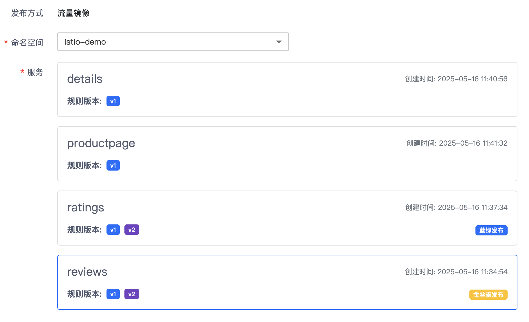This screenshot has height=322, width=529.
Task: Click the v1 tag under ratings
Action: pyautogui.click(x=113, y=230)
